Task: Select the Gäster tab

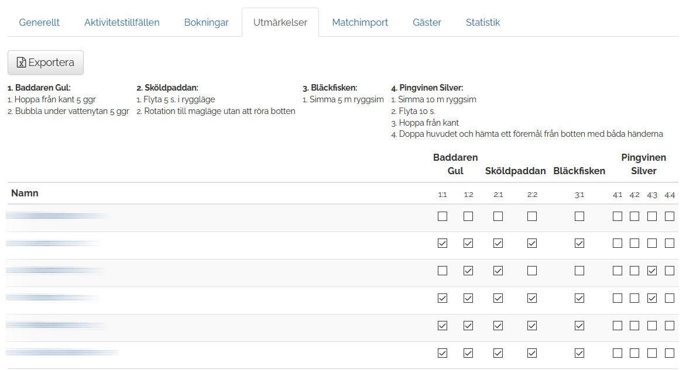Action: [427, 22]
